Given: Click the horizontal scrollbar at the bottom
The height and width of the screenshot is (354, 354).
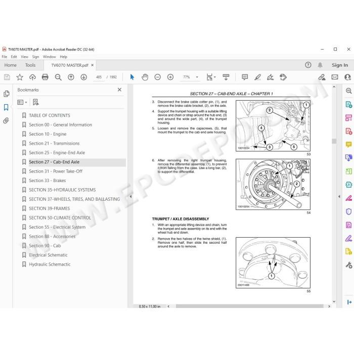Looking at the screenshot, I should (249, 306).
